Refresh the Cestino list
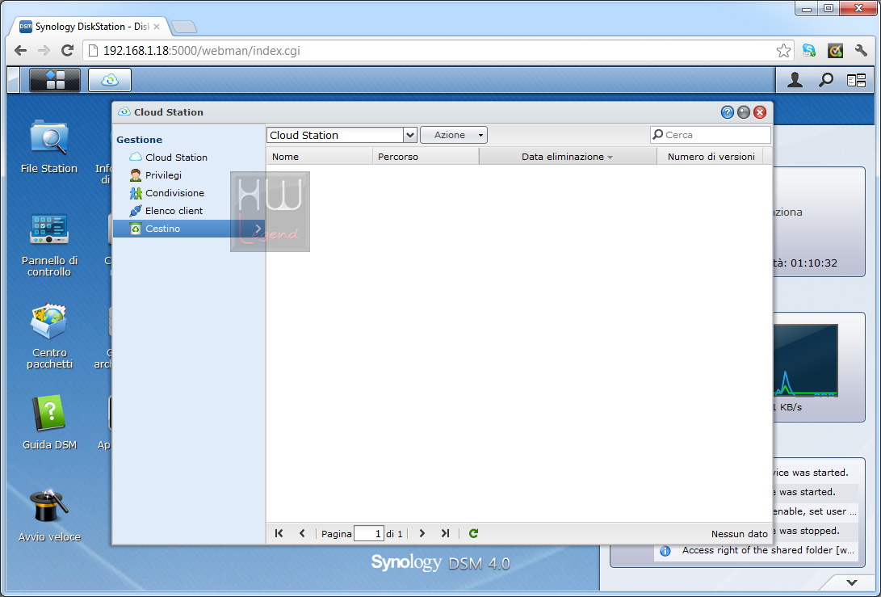 [x=474, y=533]
